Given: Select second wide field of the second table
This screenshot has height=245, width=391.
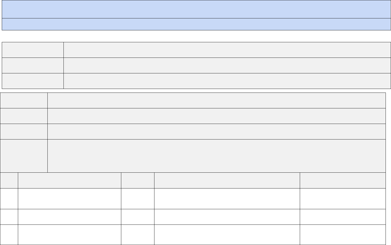Looking at the screenshot, I should coord(217,116).
